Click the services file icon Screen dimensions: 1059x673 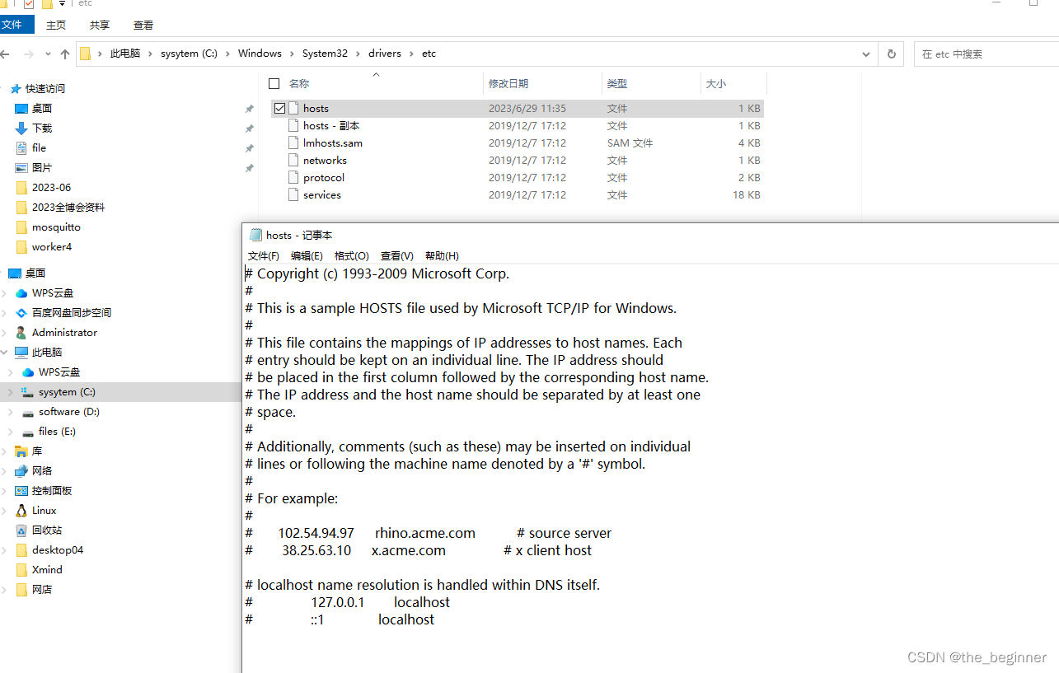coord(293,194)
